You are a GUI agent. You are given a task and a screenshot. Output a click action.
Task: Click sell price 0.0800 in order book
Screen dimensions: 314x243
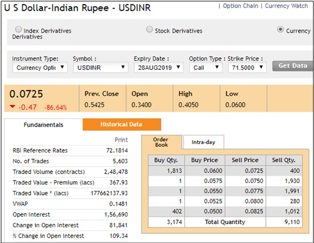tap(254, 201)
